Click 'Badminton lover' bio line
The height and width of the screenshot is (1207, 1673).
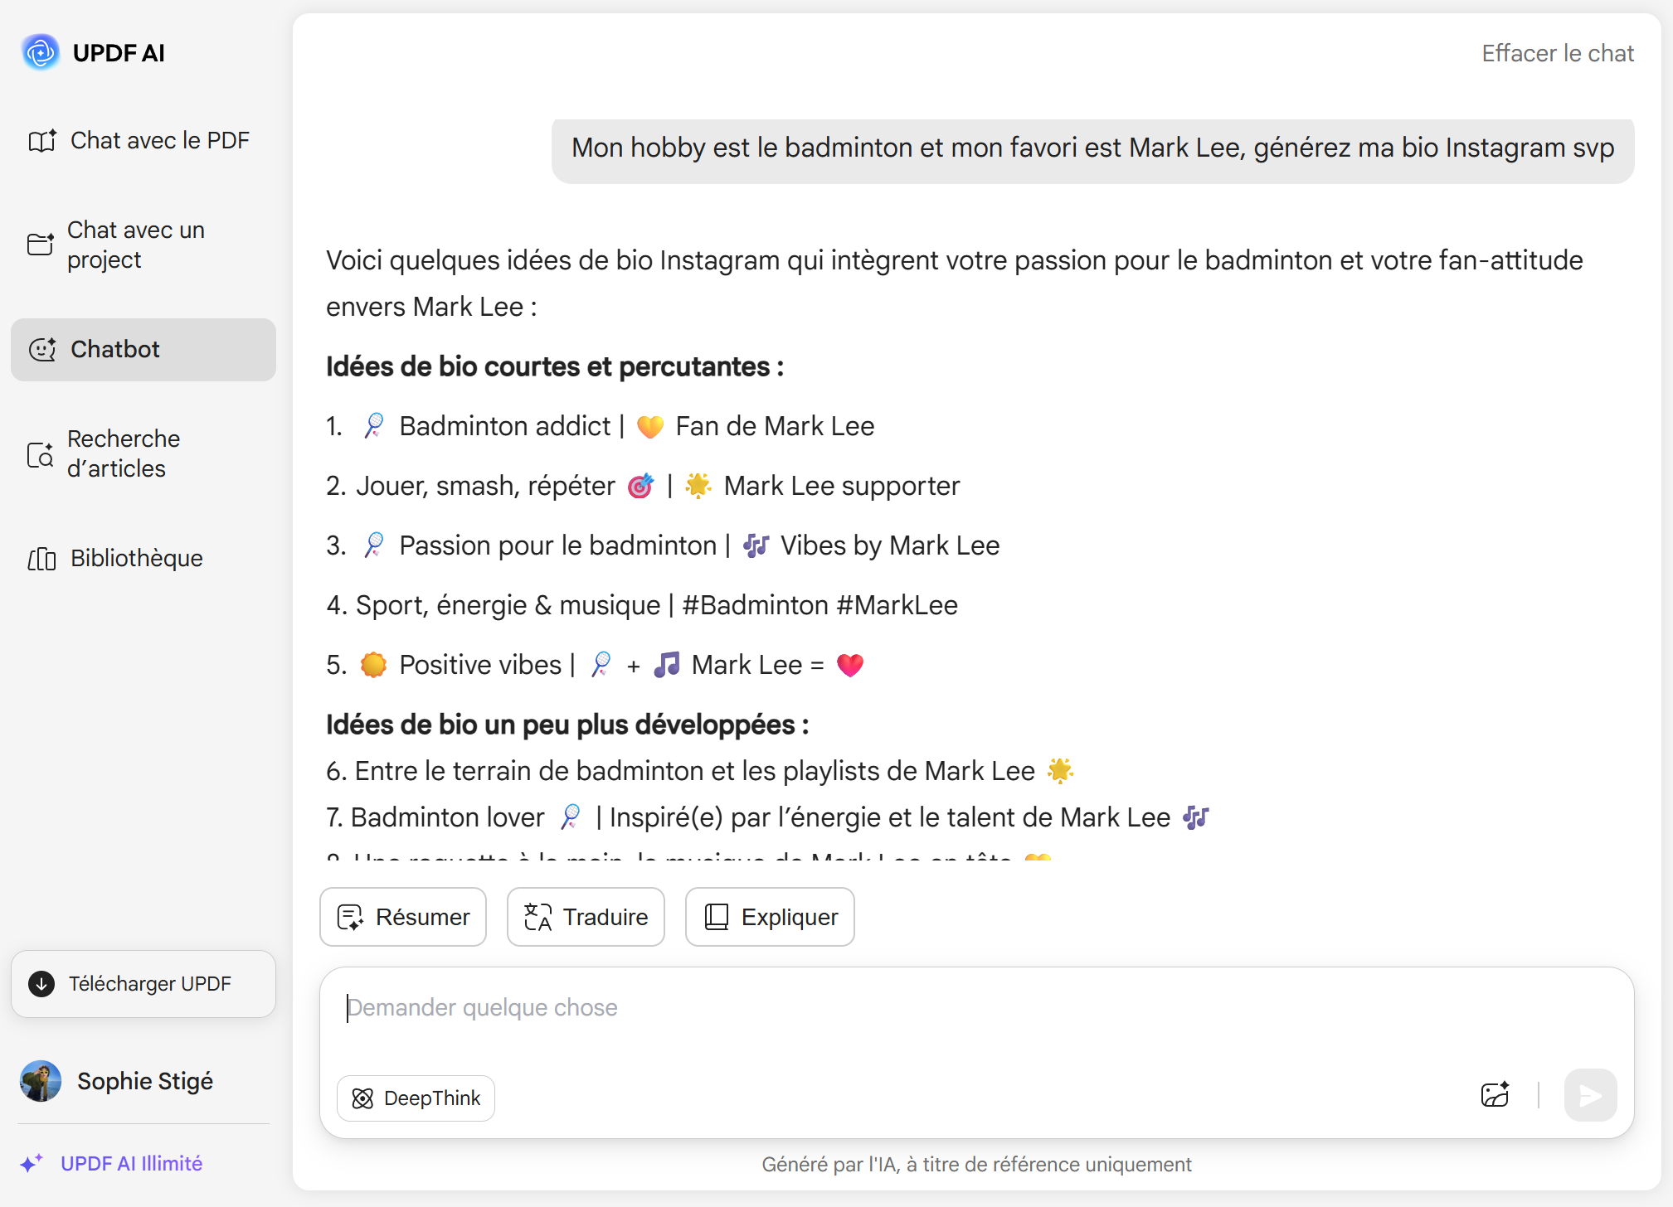pos(768,817)
